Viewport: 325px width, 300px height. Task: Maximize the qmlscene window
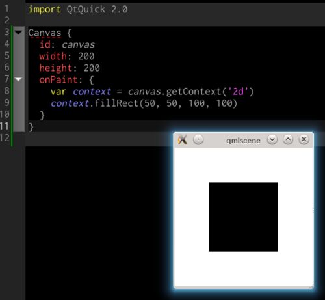[x=288, y=139]
